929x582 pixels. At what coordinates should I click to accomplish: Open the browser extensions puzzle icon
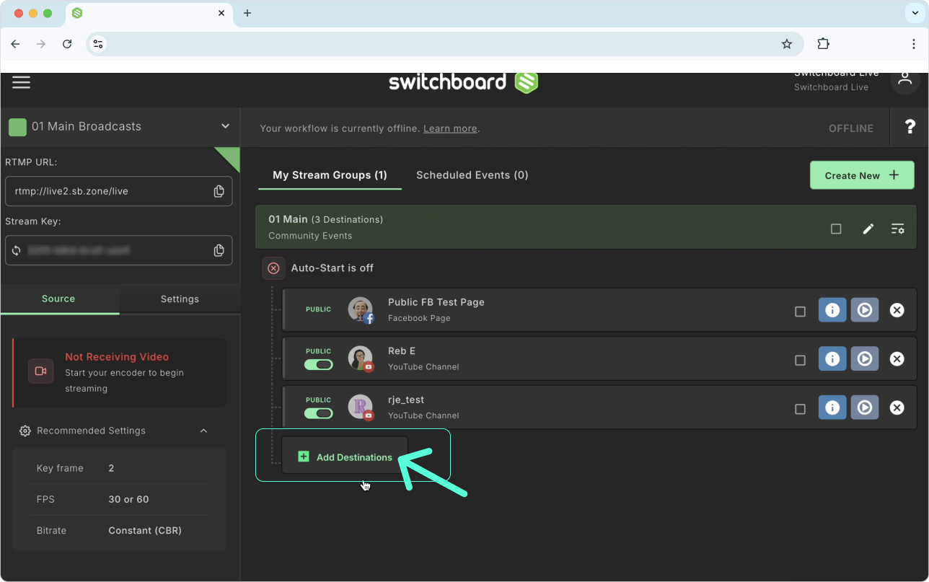823,44
